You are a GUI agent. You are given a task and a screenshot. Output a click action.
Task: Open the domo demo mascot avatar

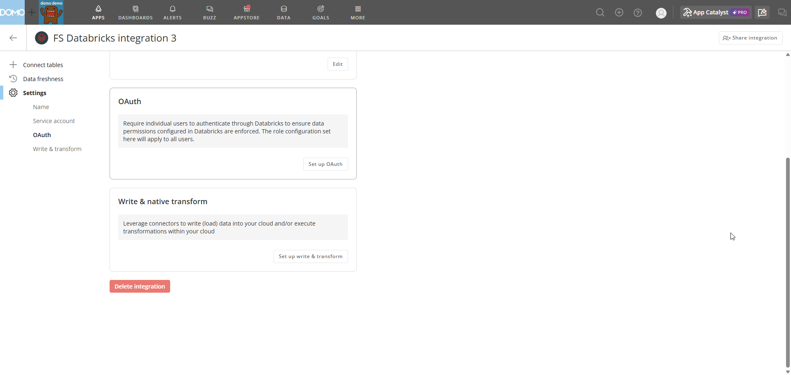51,12
